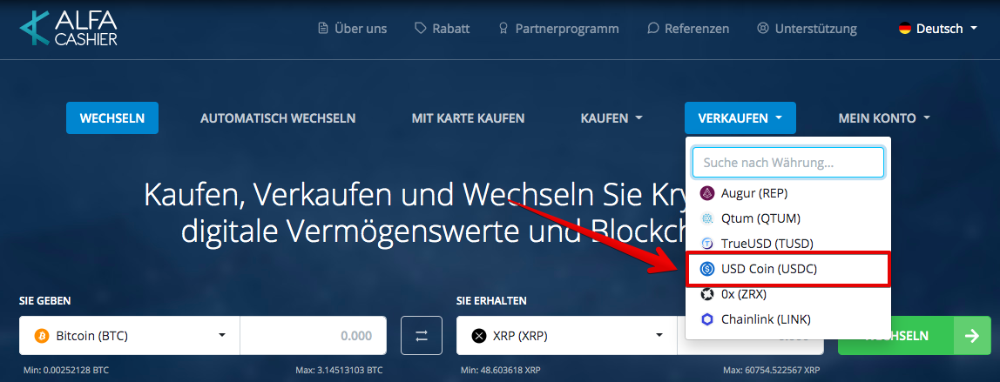Click the SIE GEBEN label
The height and width of the screenshot is (382, 1000).
tap(44, 300)
